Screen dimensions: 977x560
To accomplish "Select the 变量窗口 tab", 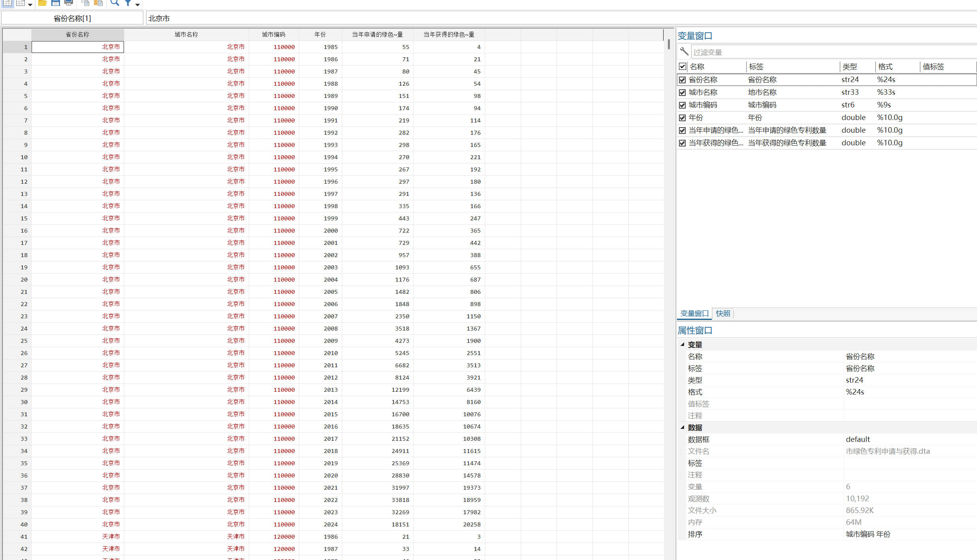I will pos(694,314).
